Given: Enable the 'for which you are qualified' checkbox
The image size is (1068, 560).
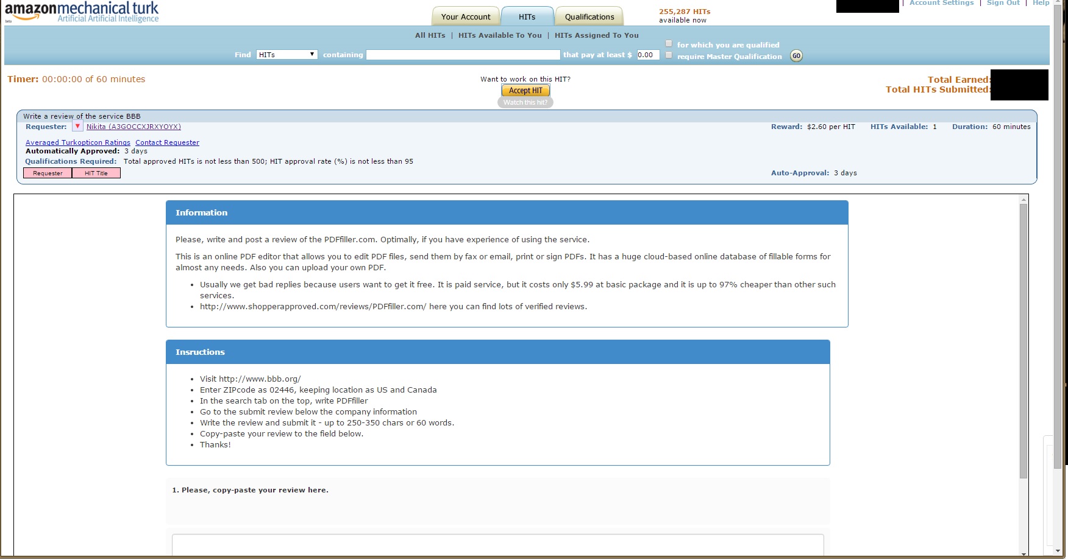Looking at the screenshot, I should (669, 43).
